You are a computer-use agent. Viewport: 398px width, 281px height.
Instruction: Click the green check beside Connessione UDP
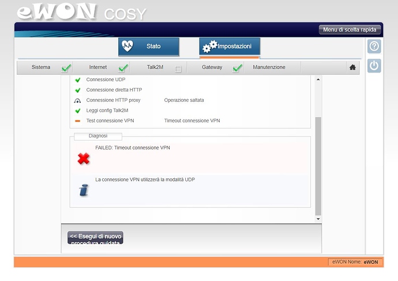[78, 80]
